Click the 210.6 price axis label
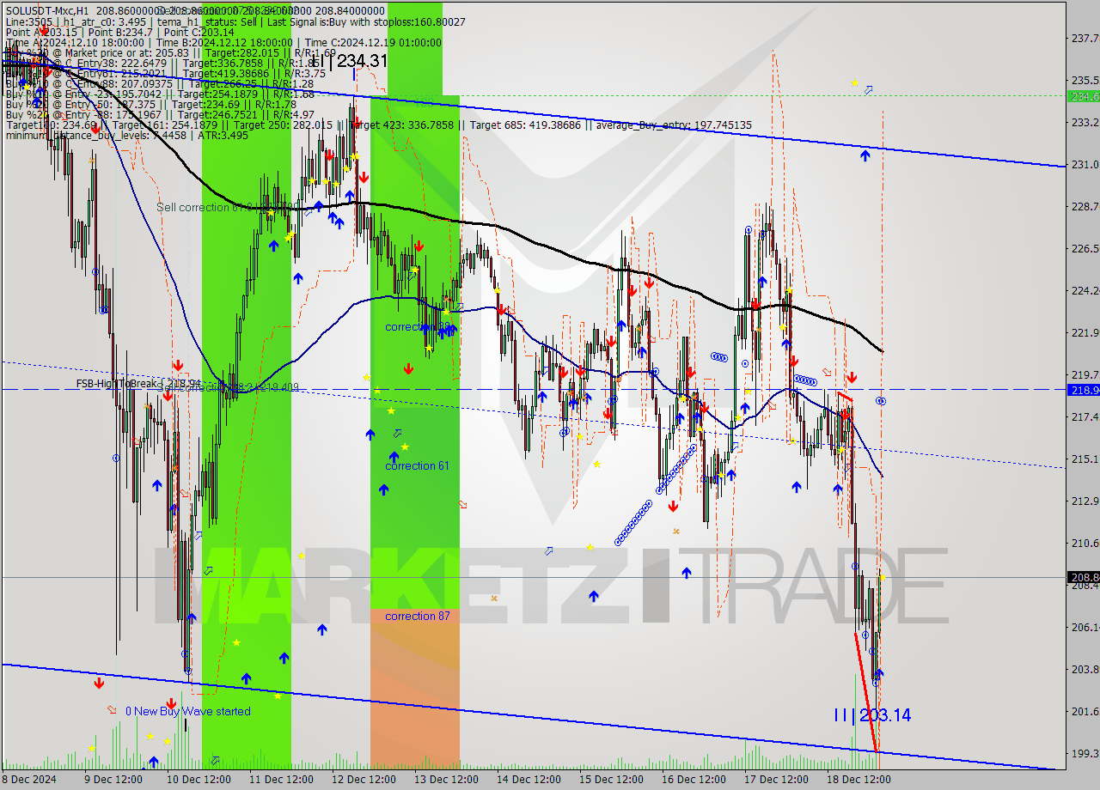Screen dimensions: 1100x790 pos(1085,543)
